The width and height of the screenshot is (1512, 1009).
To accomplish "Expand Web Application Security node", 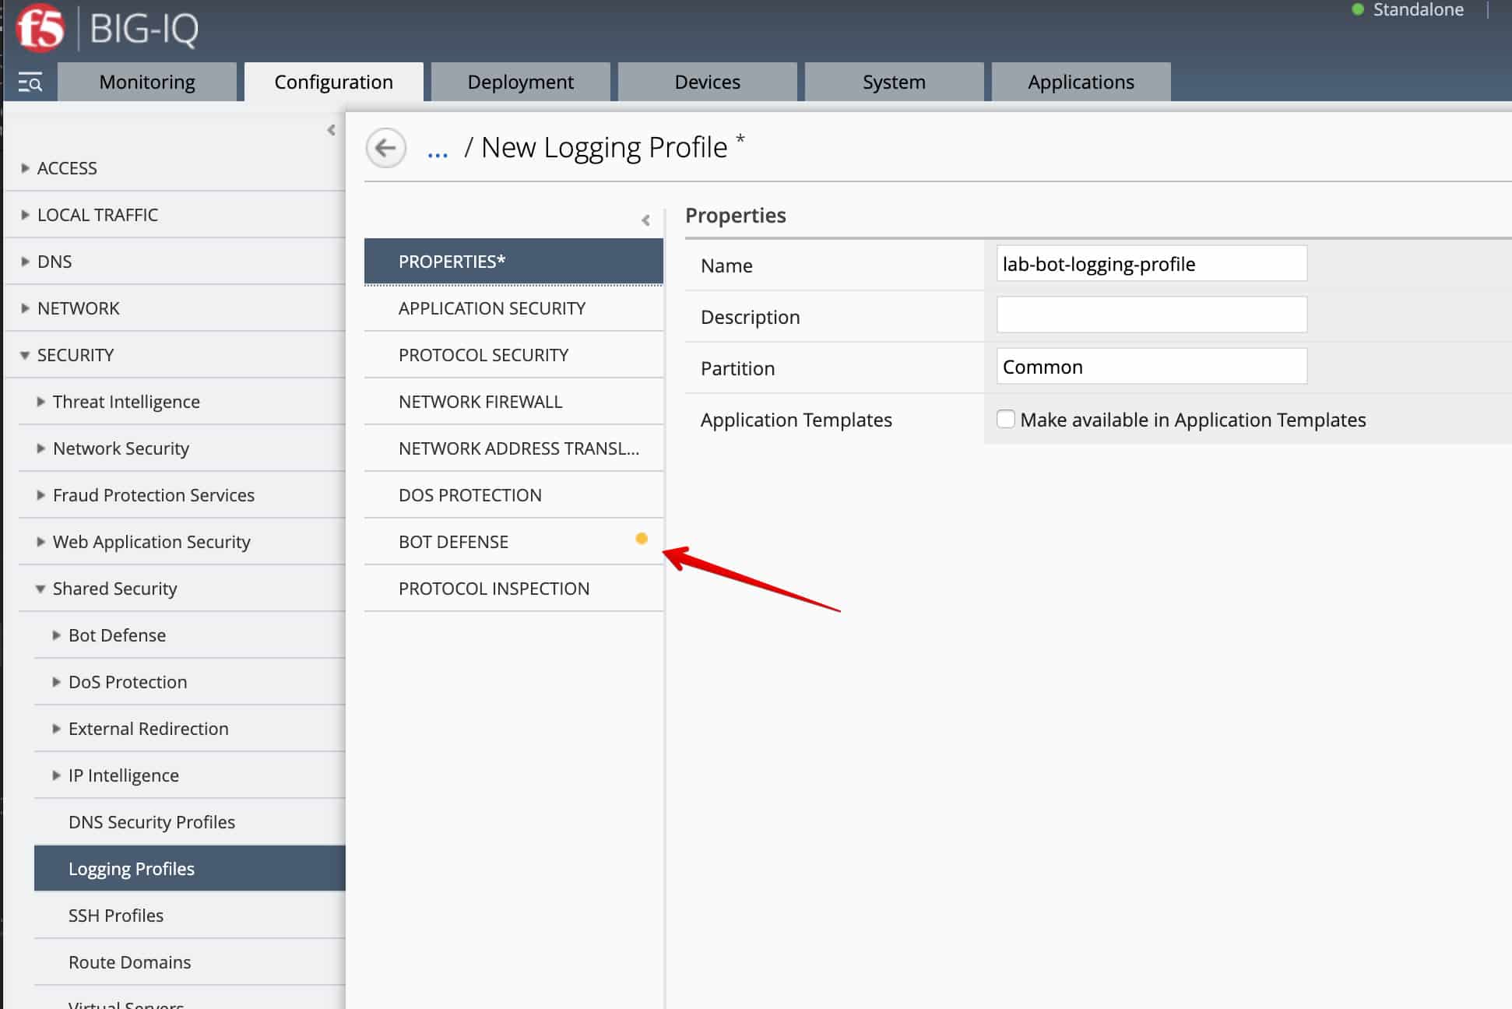I will [x=41, y=542].
